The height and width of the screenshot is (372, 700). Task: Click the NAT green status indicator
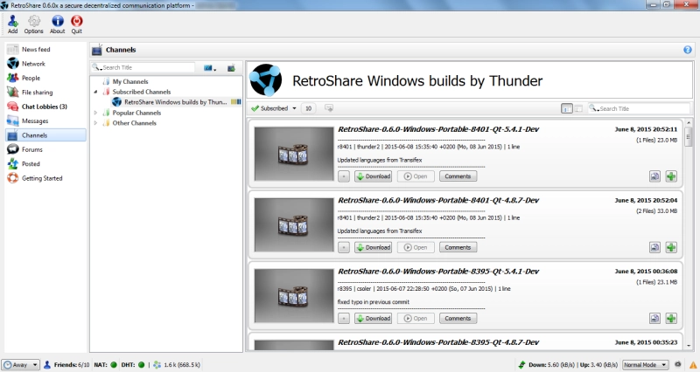click(114, 365)
